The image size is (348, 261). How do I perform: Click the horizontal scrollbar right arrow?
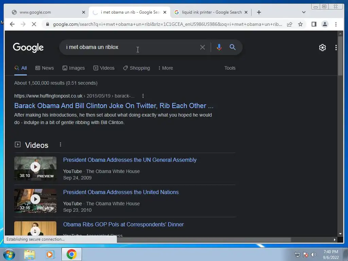click(334, 240)
